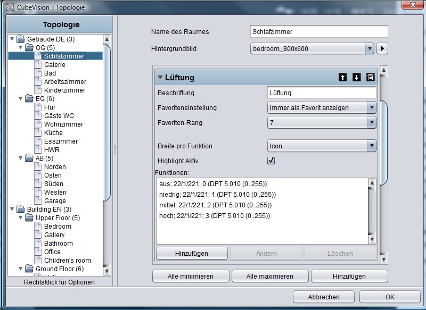The width and height of the screenshot is (426, 310).
Task: Collapse the Lüftung section header triangle
Action: [160, 77]
